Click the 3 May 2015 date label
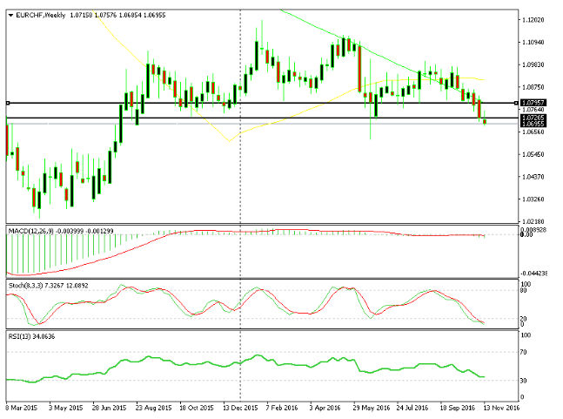Viewport: 563px width, 419px height. click(x=66, y=408)
